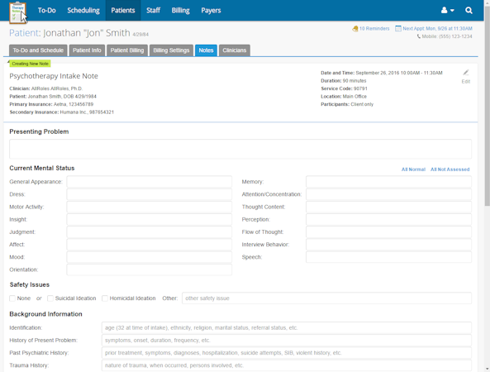Open the Scheduling menu
The width and height of the screenshot is (490, 372).
[x=83, y=10]
